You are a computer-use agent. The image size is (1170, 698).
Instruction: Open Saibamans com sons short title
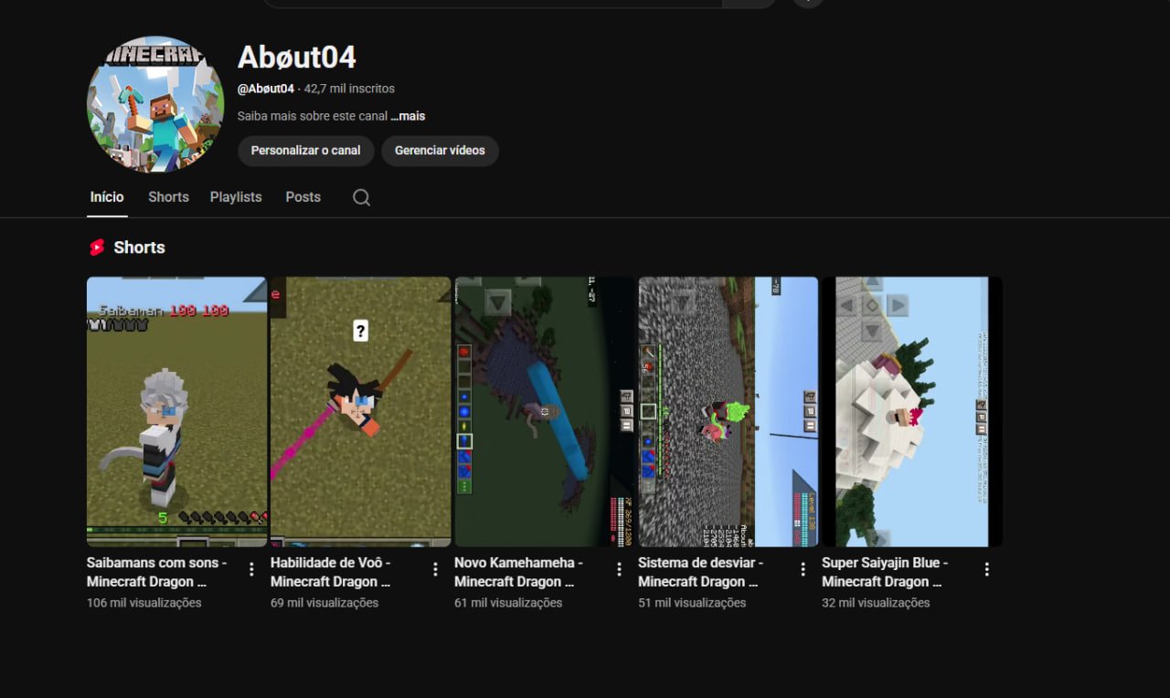(x=157, y=572)
